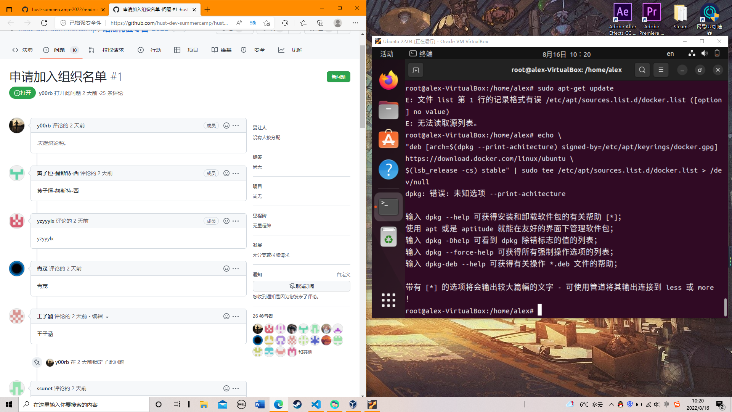
Task: Show hidden icons in Windows system tray
Action: (612, 404)
